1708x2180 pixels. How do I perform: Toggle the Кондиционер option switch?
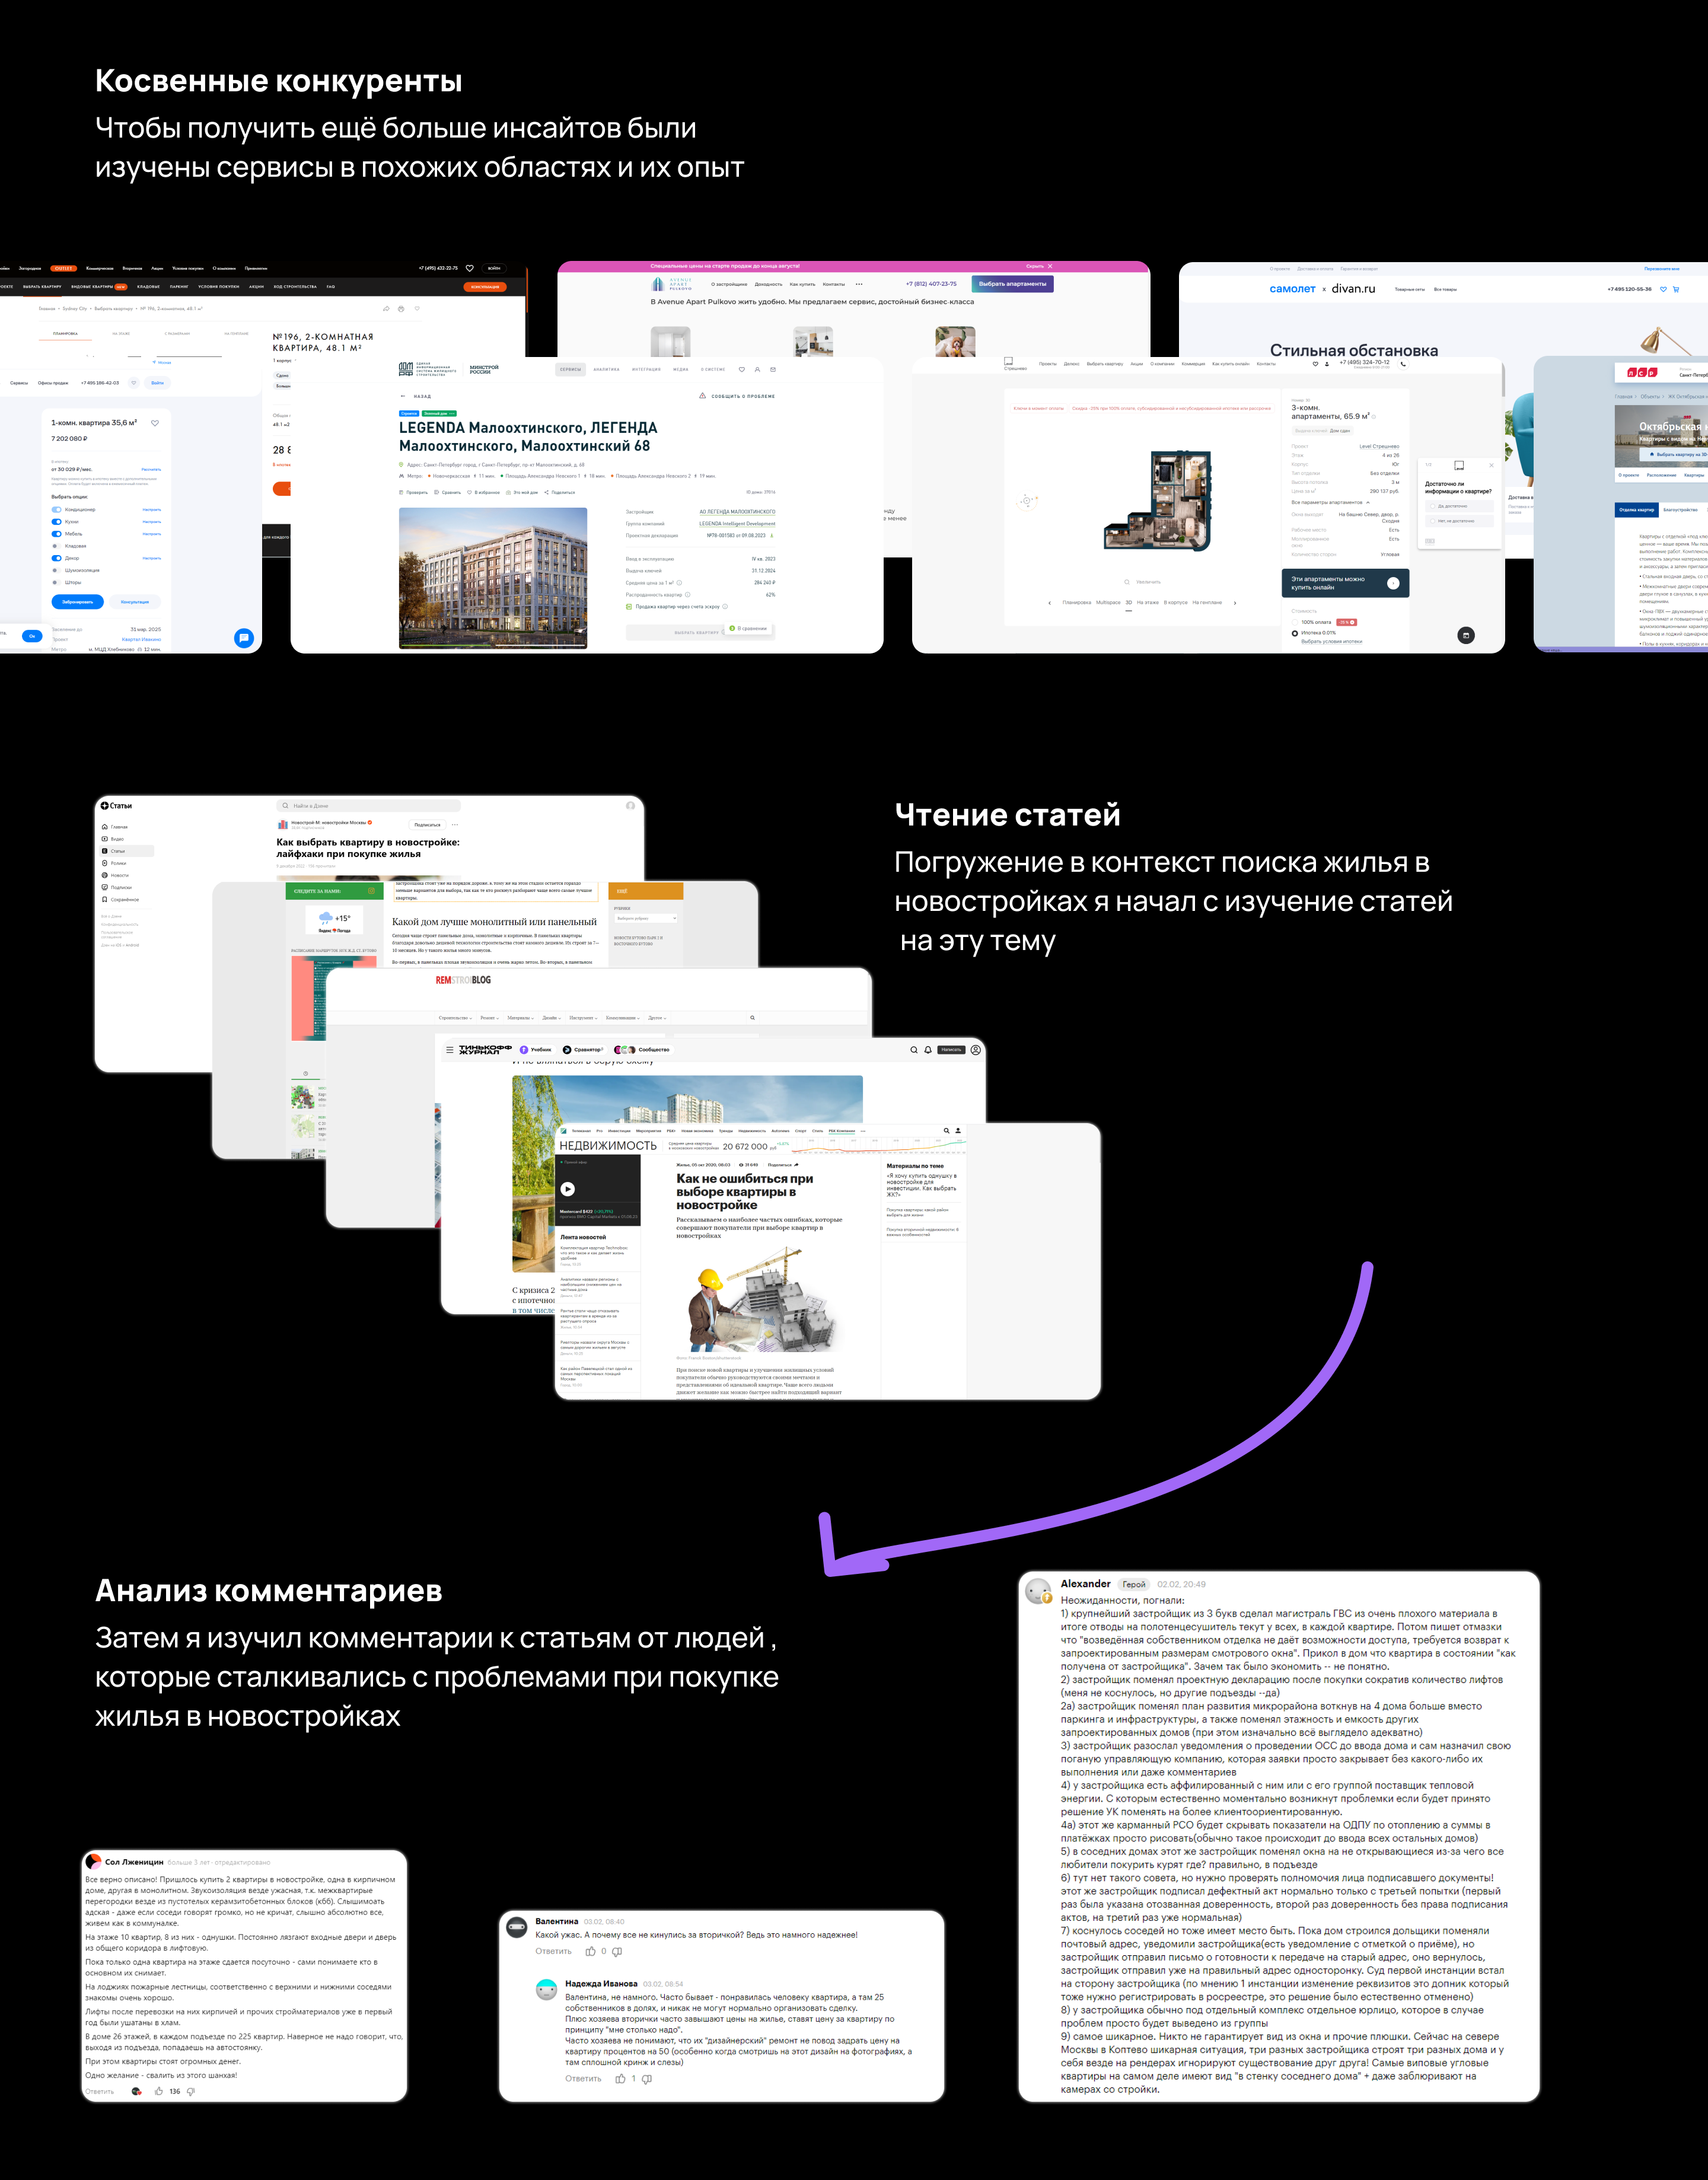point(56,509)
